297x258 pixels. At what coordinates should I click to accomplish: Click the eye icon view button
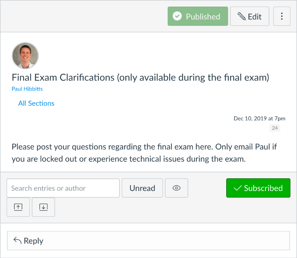(176, 188)
